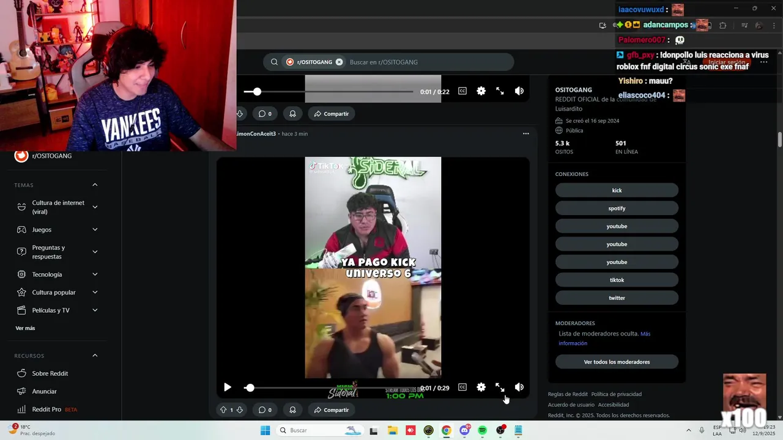Viewport: 783px width, 440px height.
Task: Show hidden system tray icons
Action: click(689, 430)
